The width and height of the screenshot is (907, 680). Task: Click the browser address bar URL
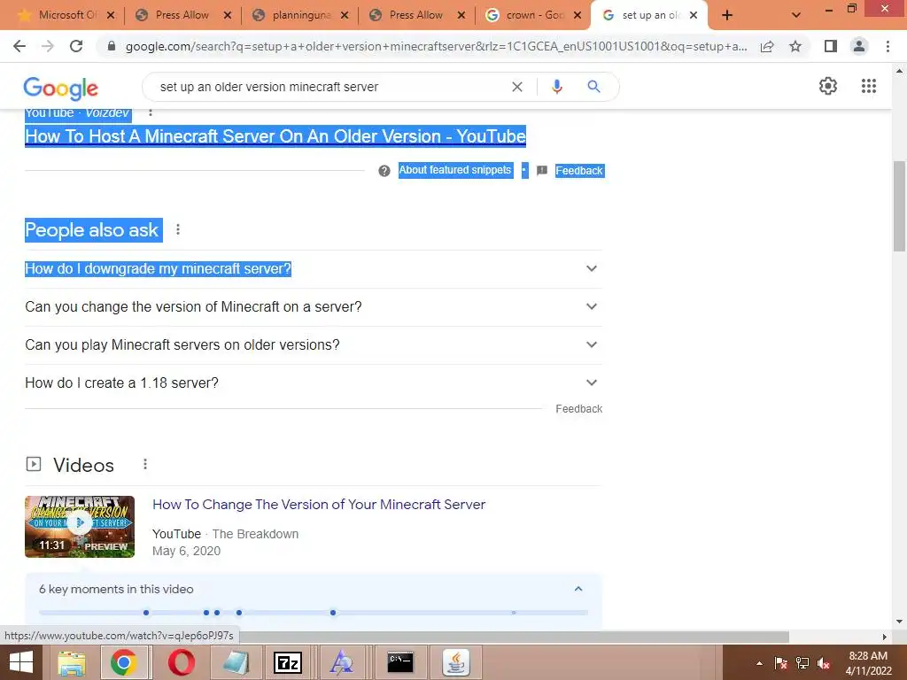click(436, 46)
